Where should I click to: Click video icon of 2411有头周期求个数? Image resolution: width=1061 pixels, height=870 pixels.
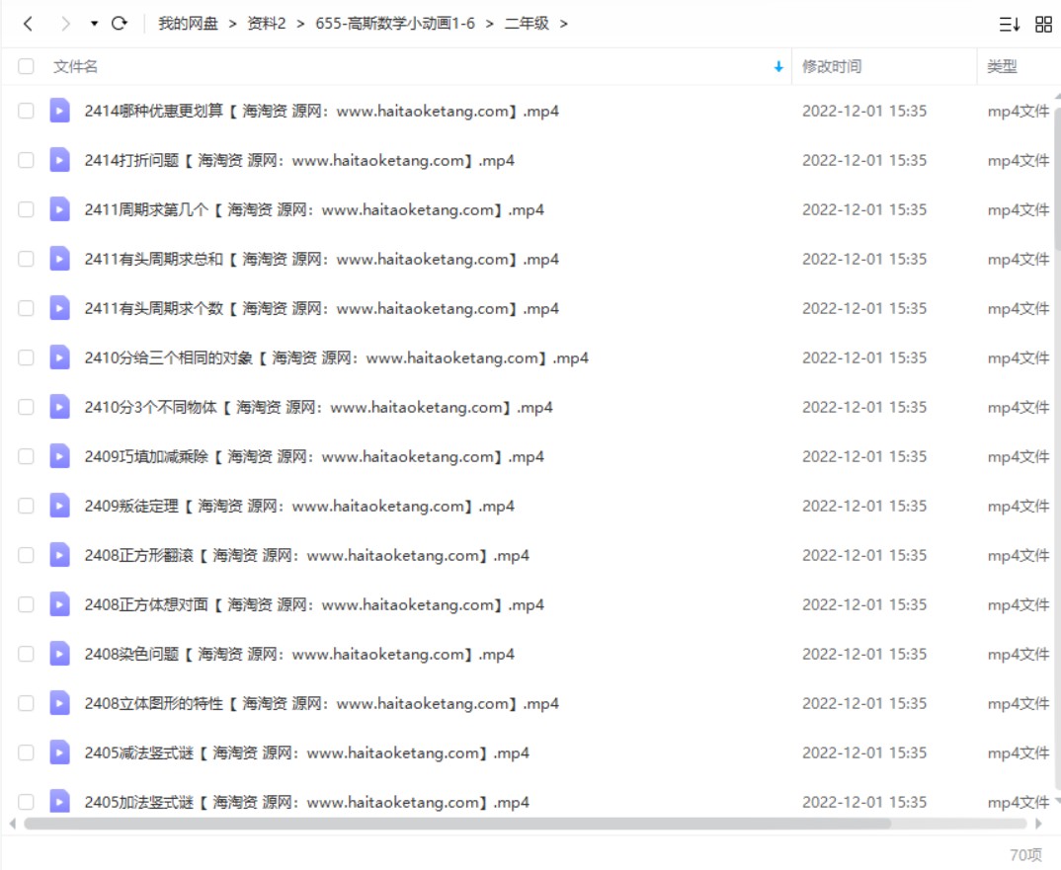(59, 308)
